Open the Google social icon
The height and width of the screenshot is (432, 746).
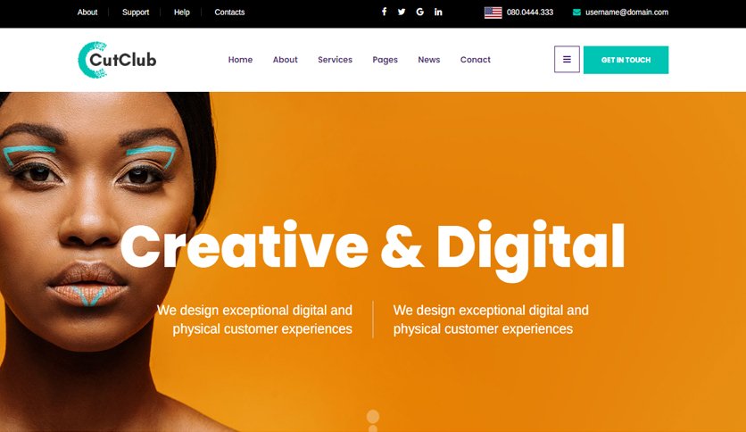click(x=419, y=12)
